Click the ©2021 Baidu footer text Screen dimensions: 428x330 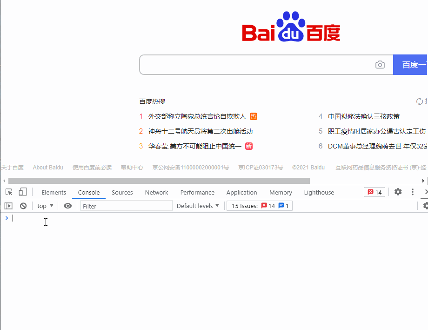[308, 167]
